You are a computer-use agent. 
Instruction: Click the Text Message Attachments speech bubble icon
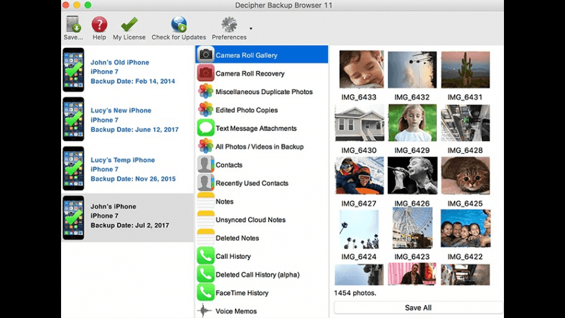point(206,128)
